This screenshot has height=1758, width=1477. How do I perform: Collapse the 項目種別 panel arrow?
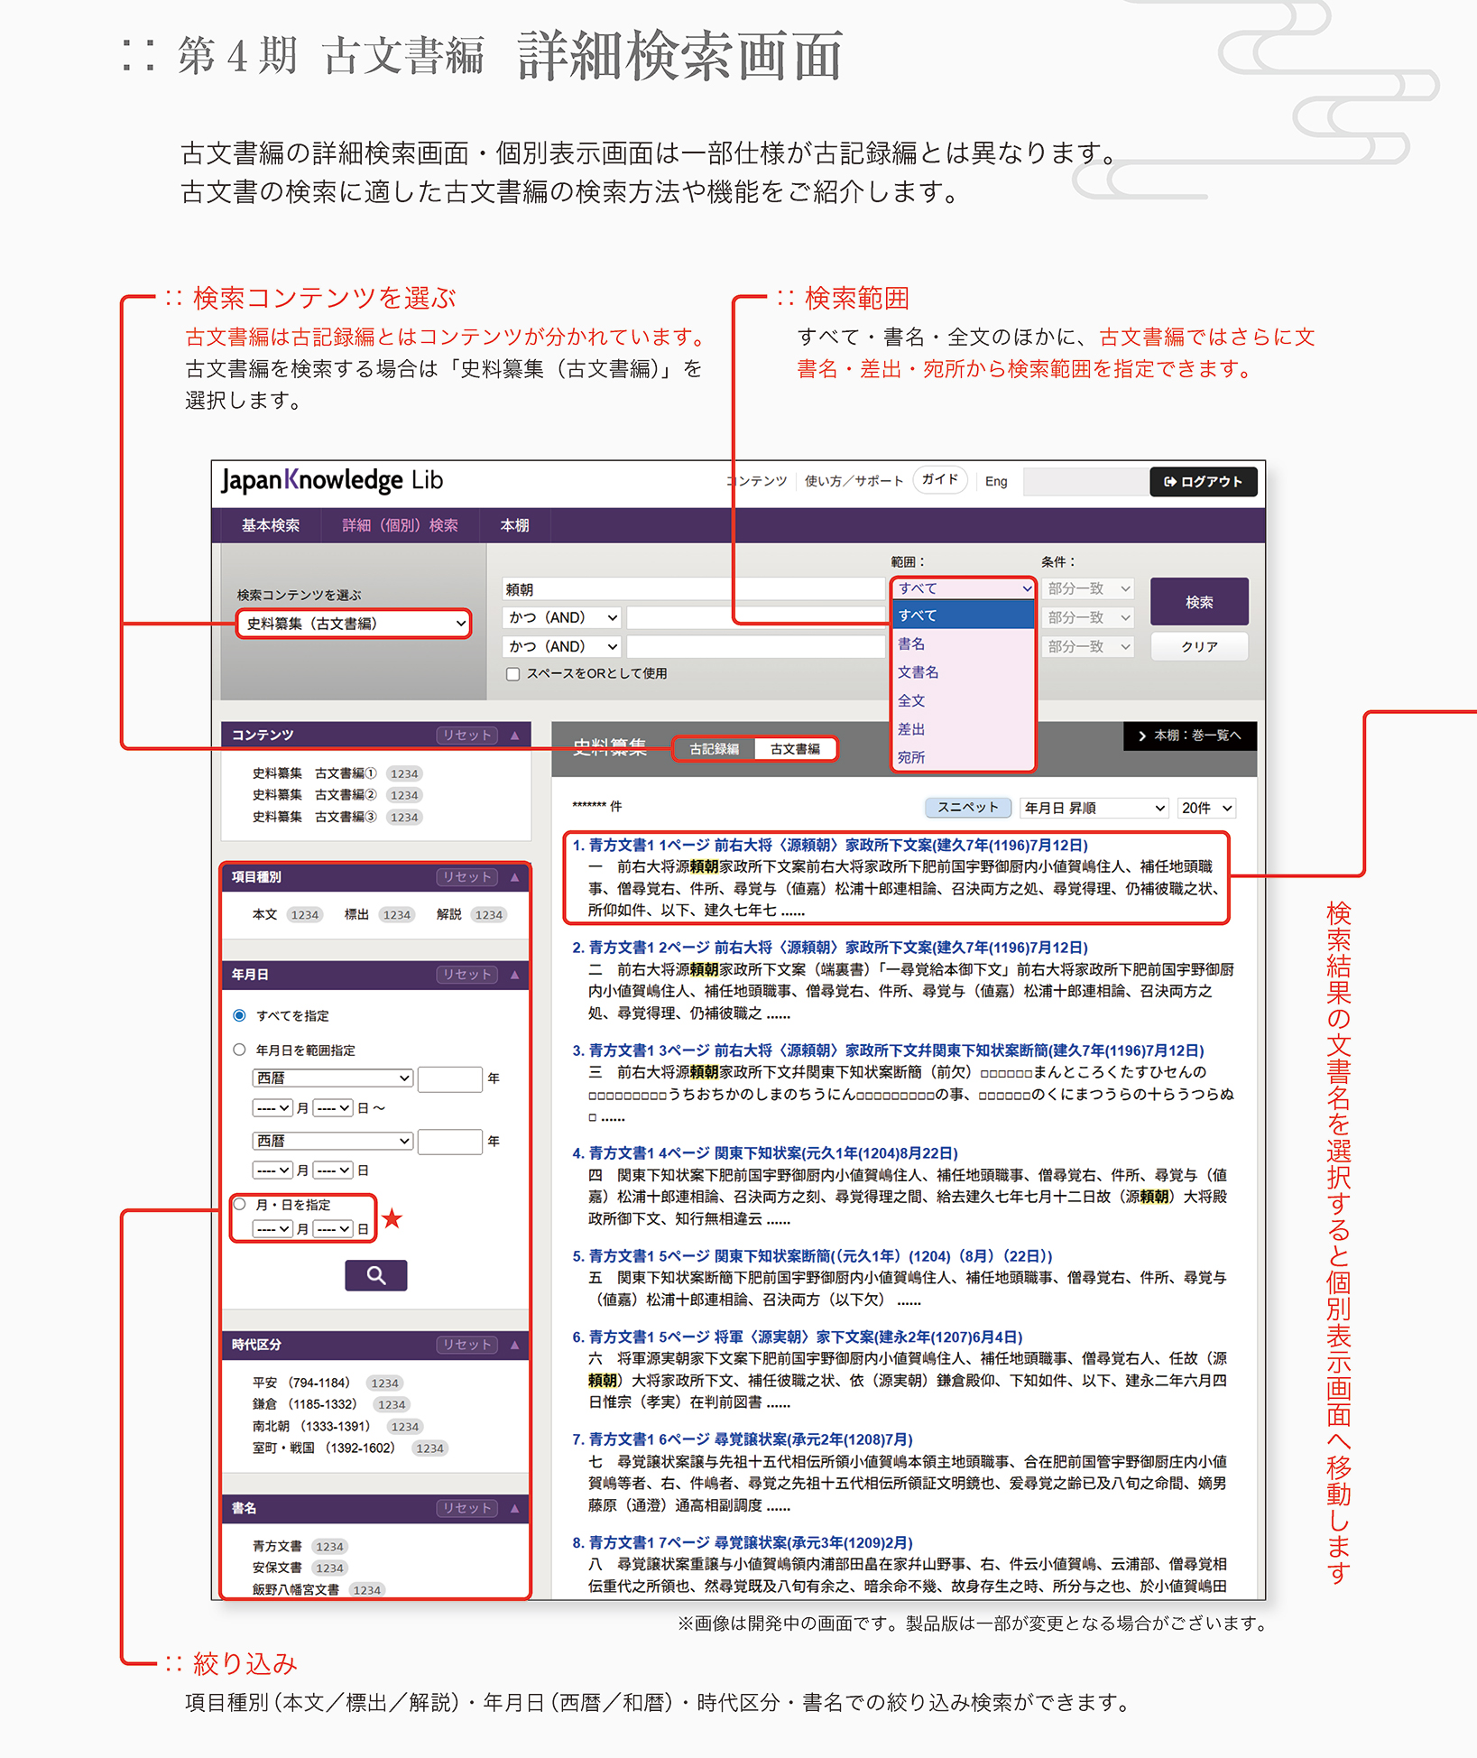click(x=514, y=877)
